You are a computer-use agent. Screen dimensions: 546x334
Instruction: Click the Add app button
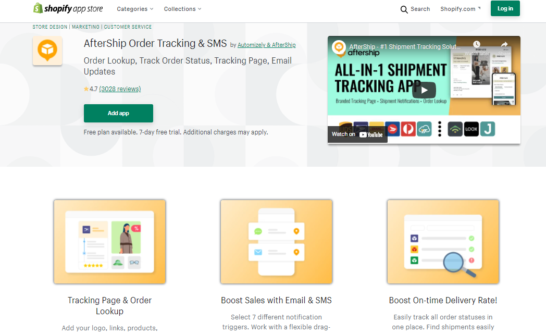pyautogui.click(x=118, y=113)
